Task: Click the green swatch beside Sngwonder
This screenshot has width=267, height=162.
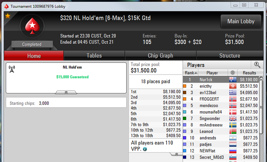Action: pos(185,118)
